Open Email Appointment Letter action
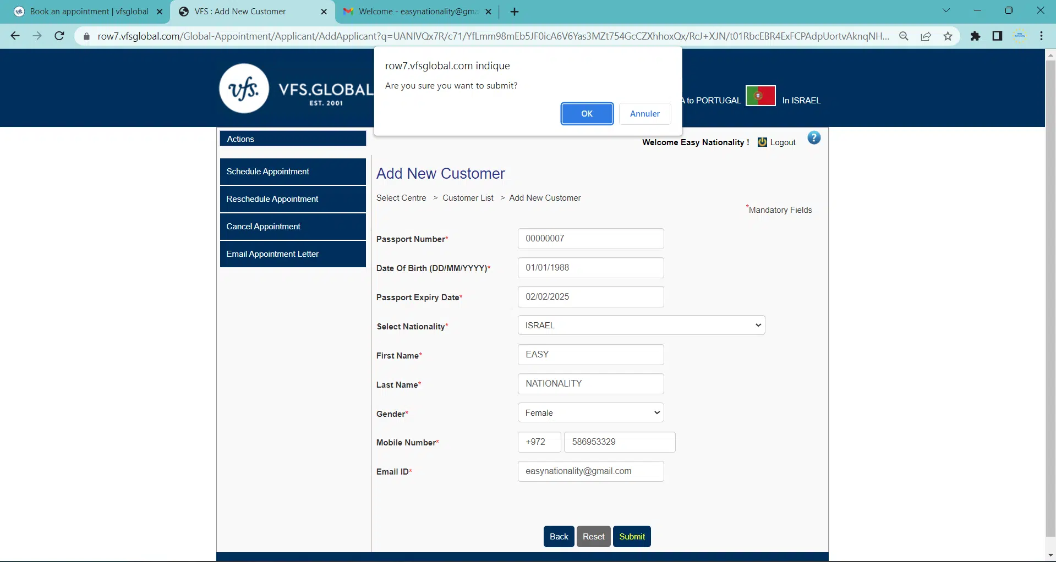 point(293,254)
